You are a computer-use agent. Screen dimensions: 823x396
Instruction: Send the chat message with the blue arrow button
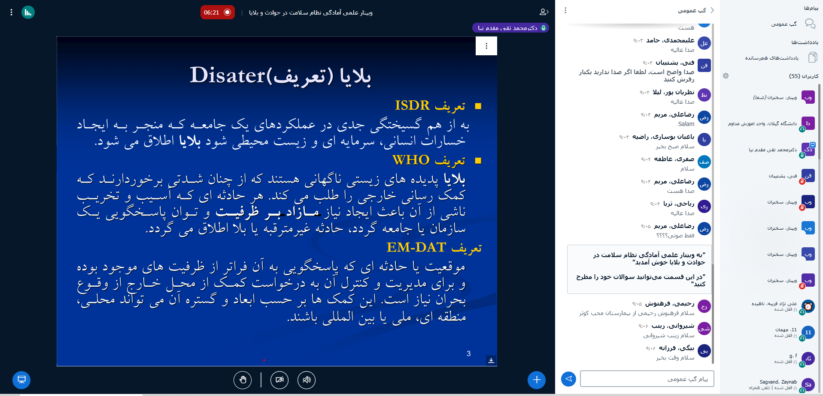point(568,379)
